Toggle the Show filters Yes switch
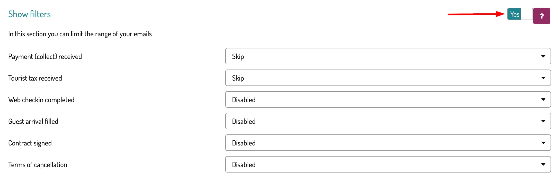 click(x=519, y=14)
